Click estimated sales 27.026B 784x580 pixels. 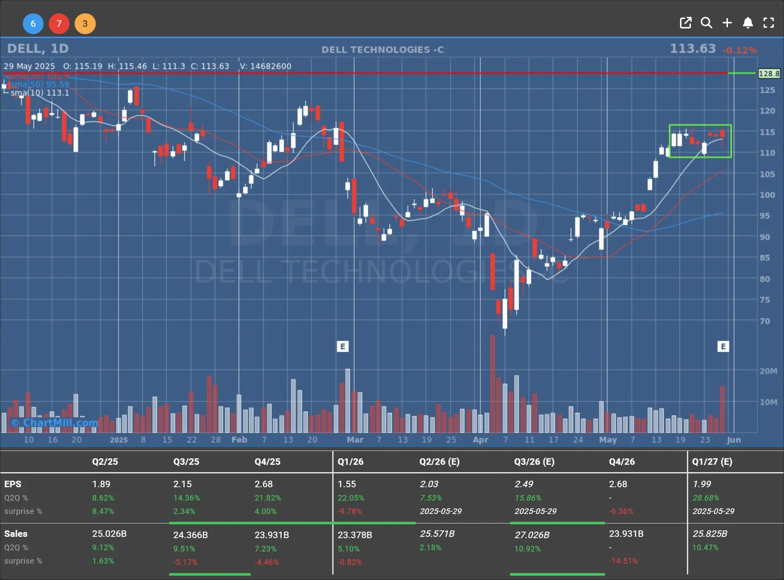532,535
